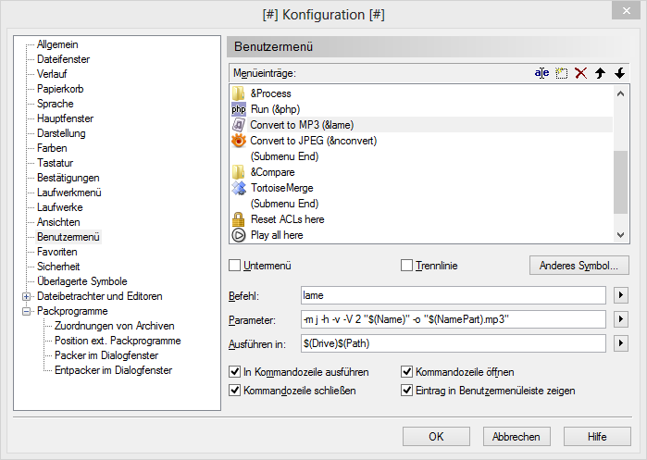Collapse the Packprogramme tree node
This screenshot has width=647, height=460.
27,311
